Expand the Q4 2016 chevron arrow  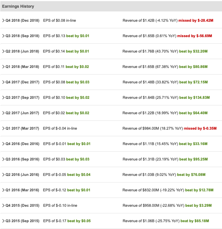(x=3, y=144)
